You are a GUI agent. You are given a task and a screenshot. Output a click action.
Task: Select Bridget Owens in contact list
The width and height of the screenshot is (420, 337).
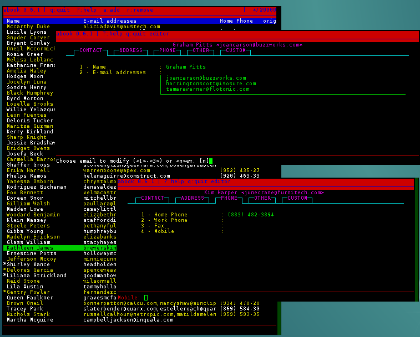28,148
